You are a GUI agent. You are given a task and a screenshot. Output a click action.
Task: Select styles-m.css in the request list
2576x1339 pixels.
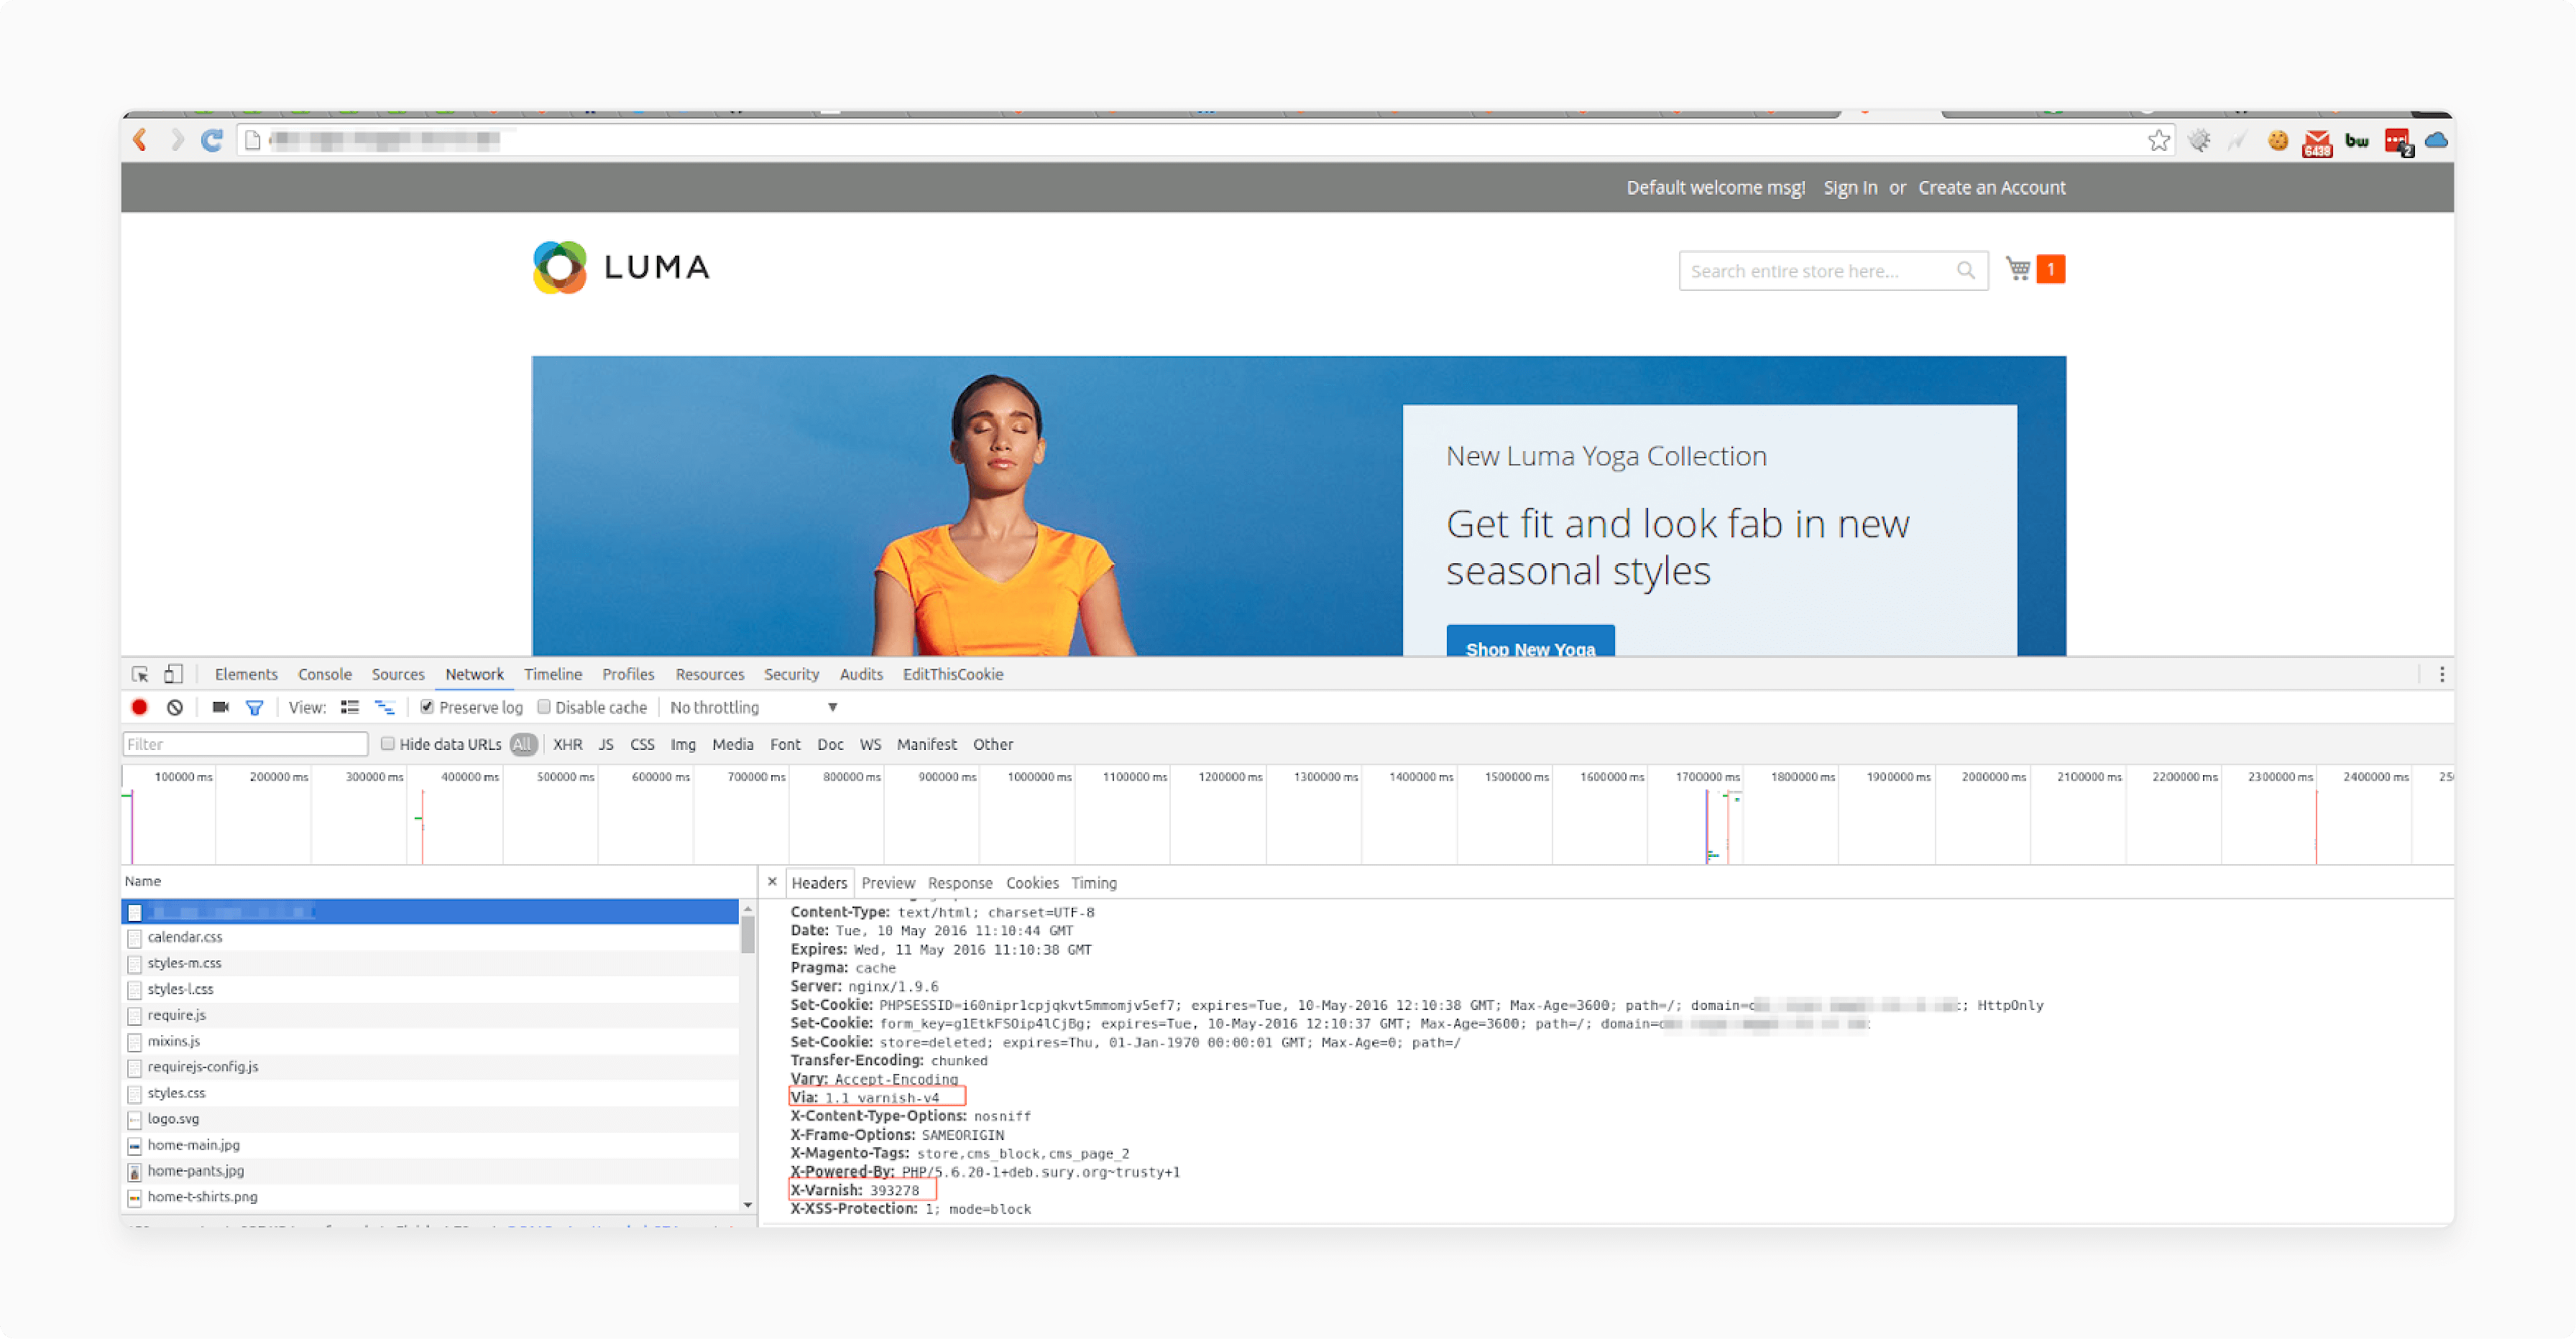[x=430, y=963]
